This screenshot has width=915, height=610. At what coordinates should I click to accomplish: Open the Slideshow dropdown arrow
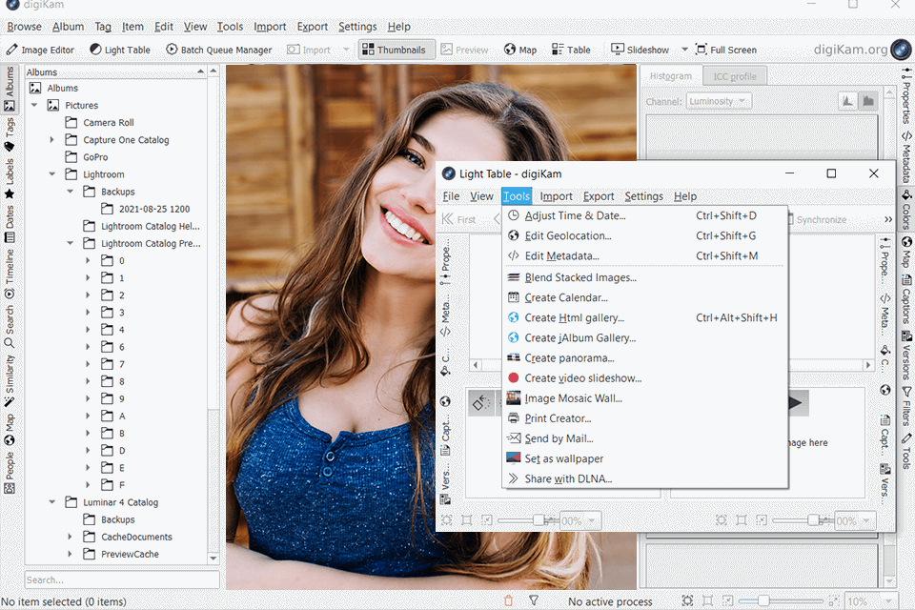[683, 50]
